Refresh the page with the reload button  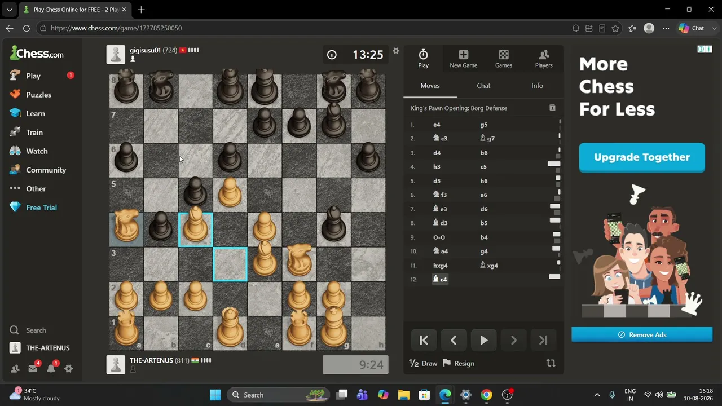[x=27, y=28]
